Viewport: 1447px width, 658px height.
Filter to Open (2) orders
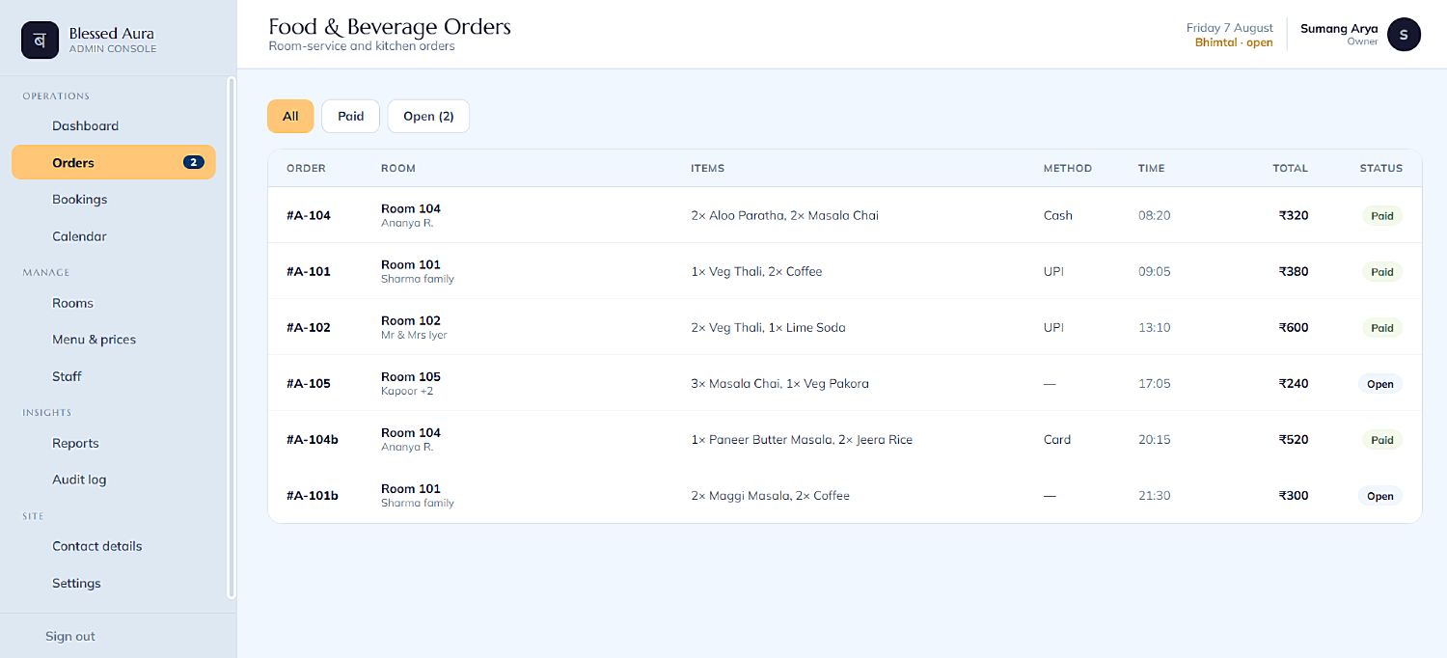click(x=428, y=117)
